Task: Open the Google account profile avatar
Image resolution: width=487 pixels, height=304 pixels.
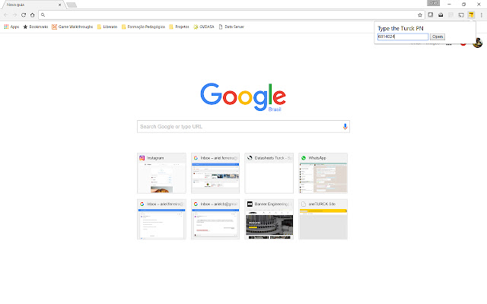Action: pos(477,43)
